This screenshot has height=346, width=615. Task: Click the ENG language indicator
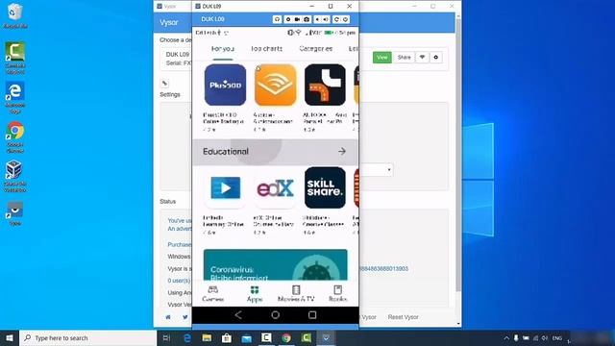pos(557,338)
